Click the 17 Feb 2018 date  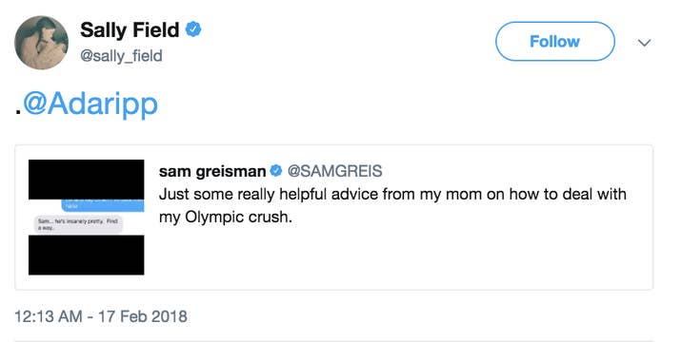(x=143, y=316)
